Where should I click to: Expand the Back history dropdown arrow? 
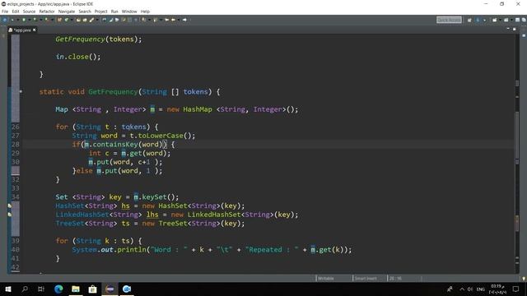[179, 20]
